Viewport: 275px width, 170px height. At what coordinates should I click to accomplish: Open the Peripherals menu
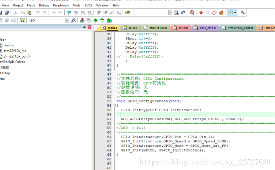60,6
